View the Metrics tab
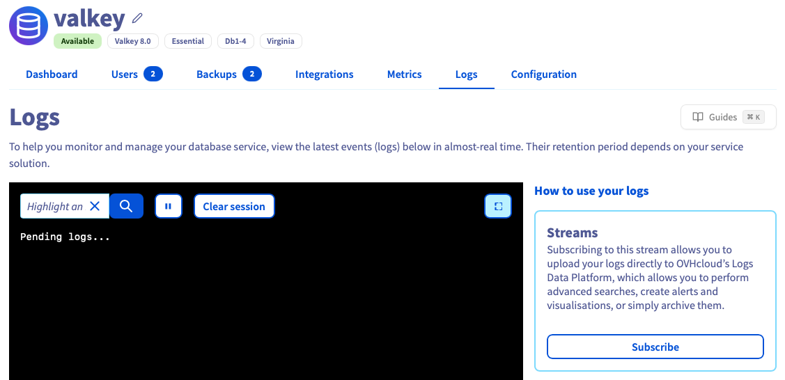Image resolution: width=785 pixels, height=380 pixels. coord(405,74)
